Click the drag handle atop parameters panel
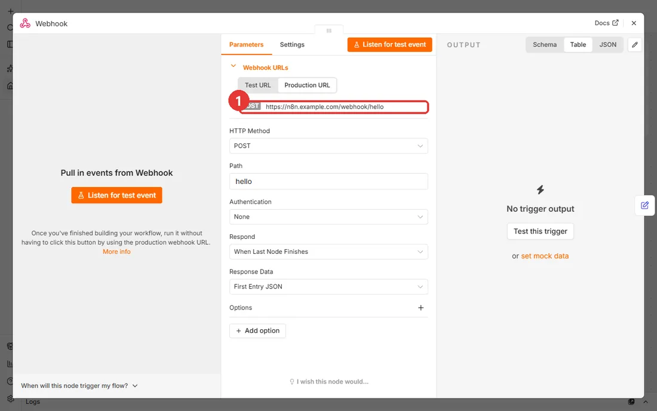Image resolution: width=657 pixels, height=411 pixels. (329, 30)
